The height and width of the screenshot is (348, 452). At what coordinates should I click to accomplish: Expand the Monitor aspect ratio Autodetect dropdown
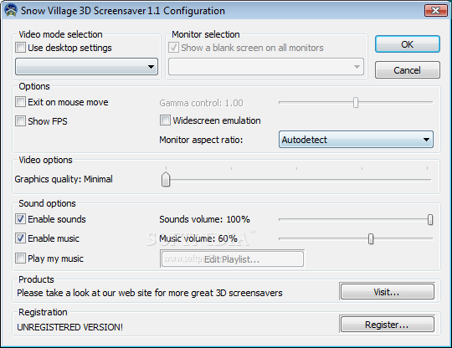[x=356, y=140]
